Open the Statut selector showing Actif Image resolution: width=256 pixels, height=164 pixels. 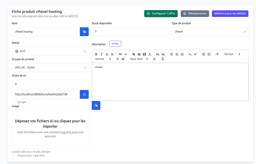coord(50,51)
